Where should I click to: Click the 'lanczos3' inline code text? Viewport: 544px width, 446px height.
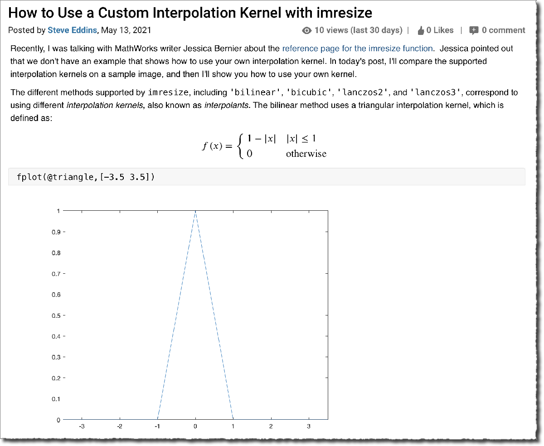tap(436, 92)
